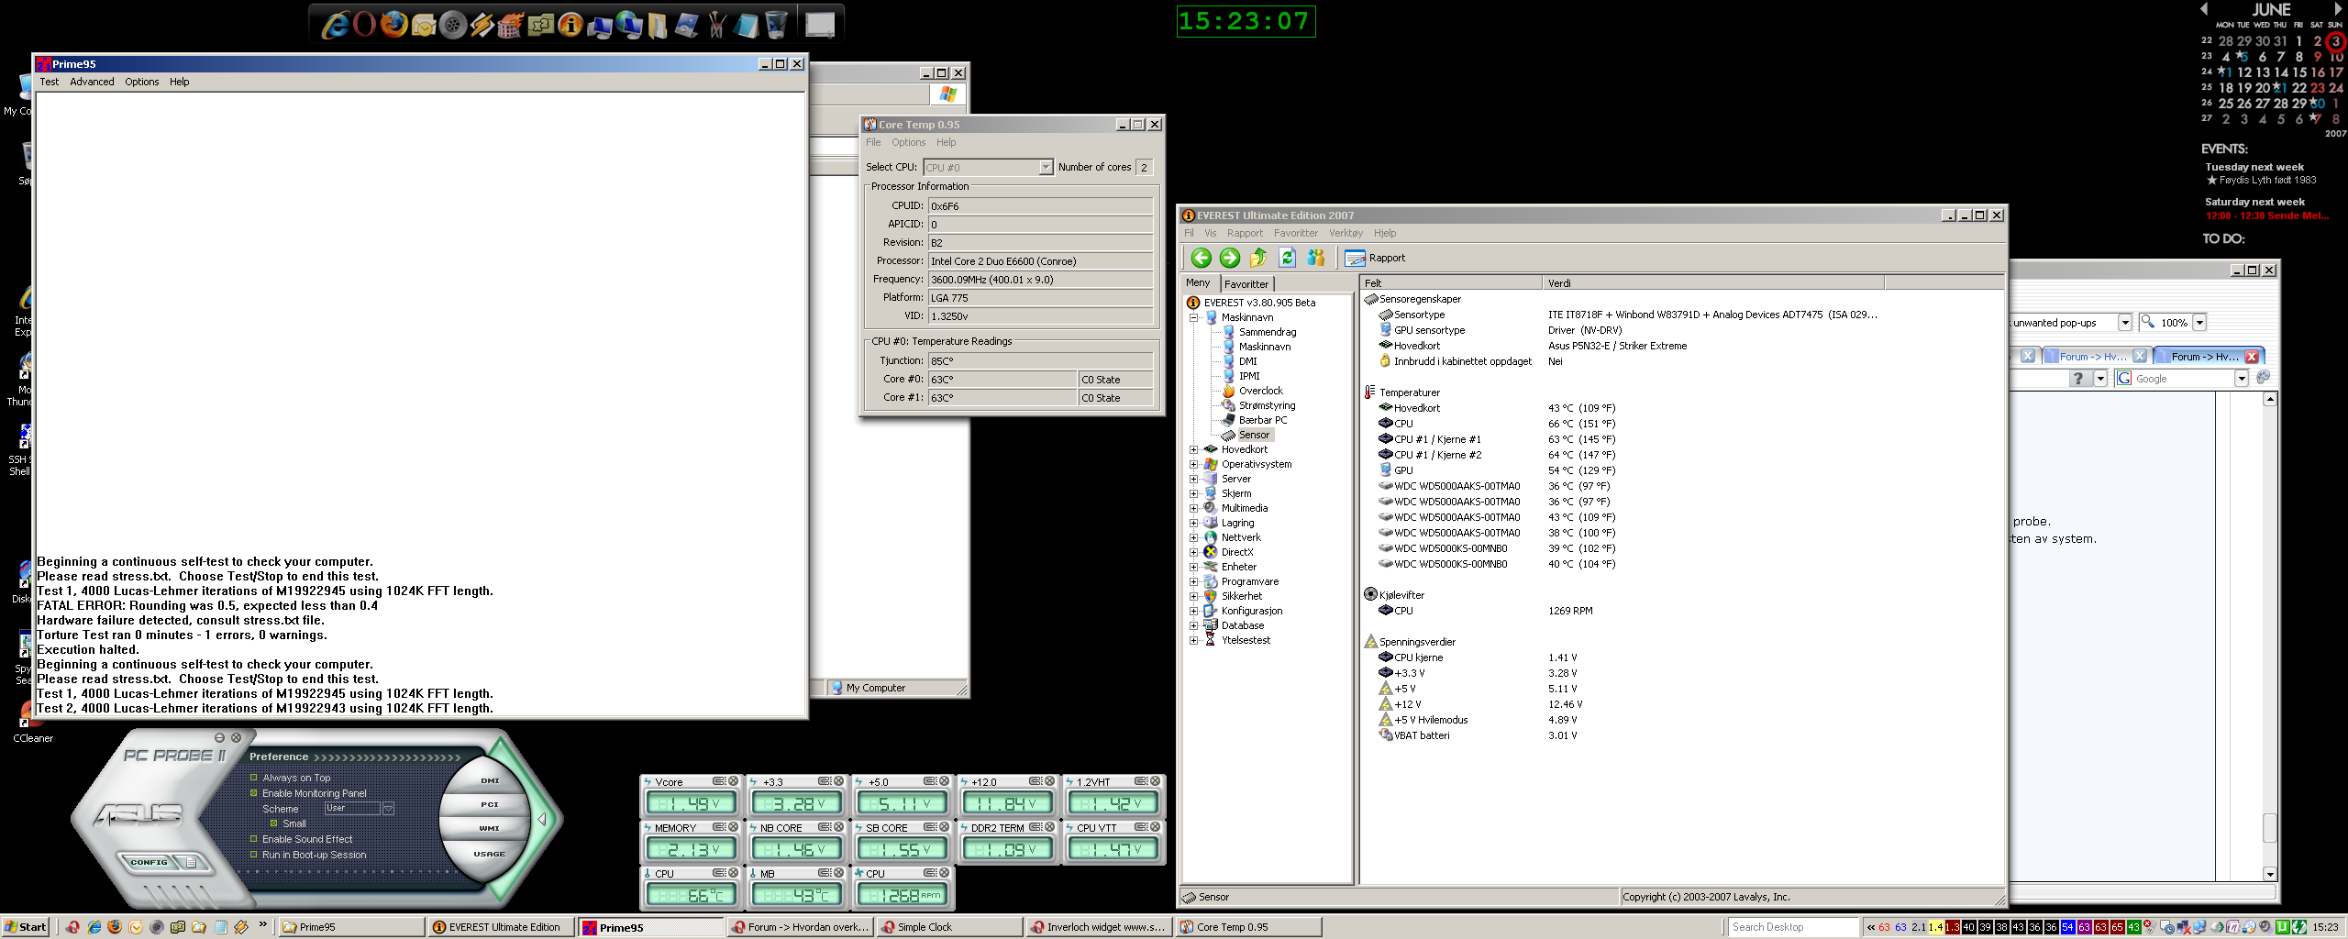Click the USAGE button in PC Probe II

[489, 854]
